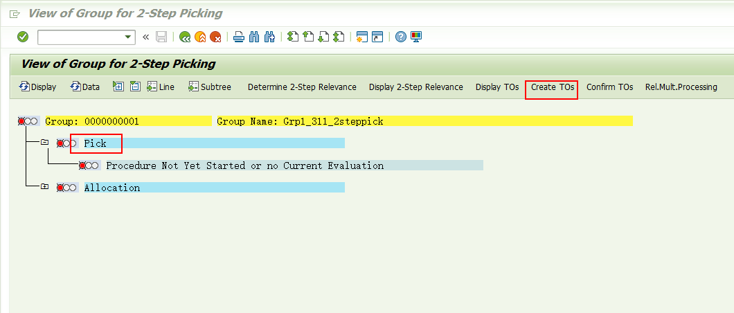Screen dimensions: 734x313
Task: Click Create TOs button
Action: coord(553,87)
